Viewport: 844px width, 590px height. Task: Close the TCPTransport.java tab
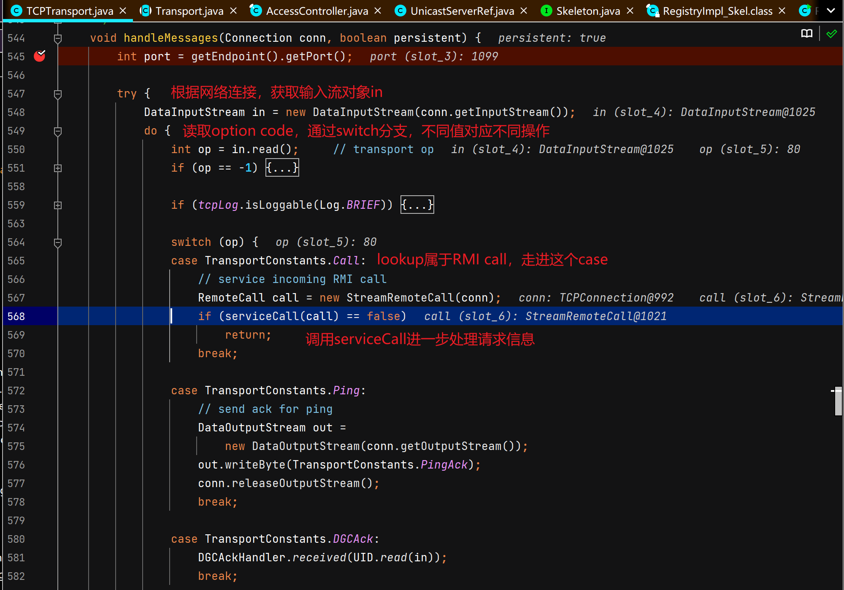[123, 11]
